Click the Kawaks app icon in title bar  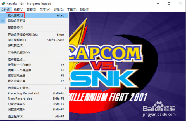point(3,3)
